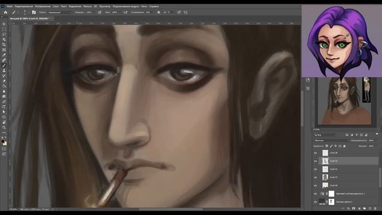Open the Изображение menu

pos(42,7)
